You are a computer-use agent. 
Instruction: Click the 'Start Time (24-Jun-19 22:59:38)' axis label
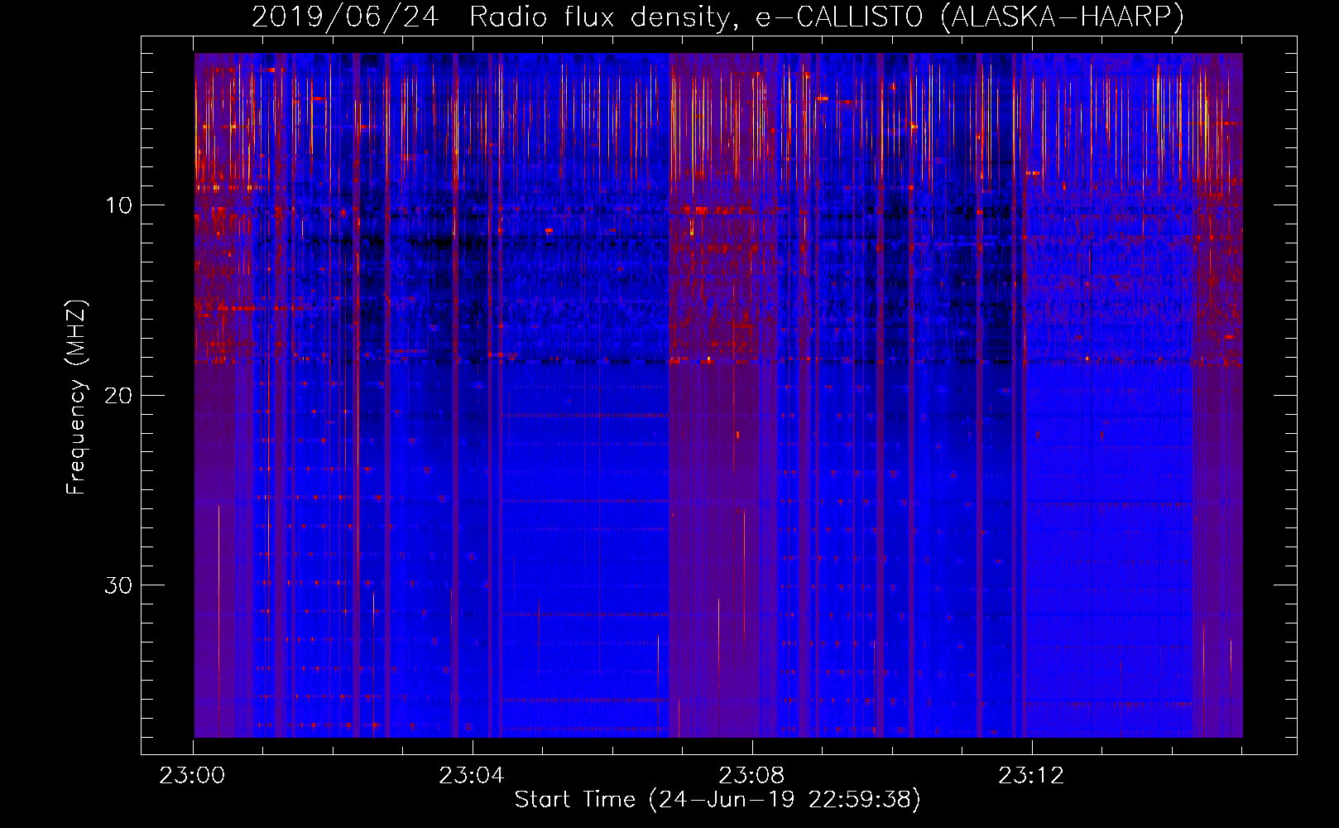coord(717,800)
